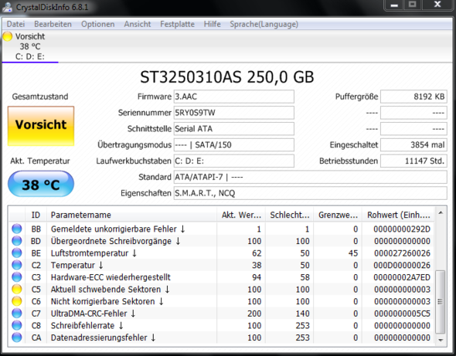Click the Schnittstelle field Serial ATA

234,129
